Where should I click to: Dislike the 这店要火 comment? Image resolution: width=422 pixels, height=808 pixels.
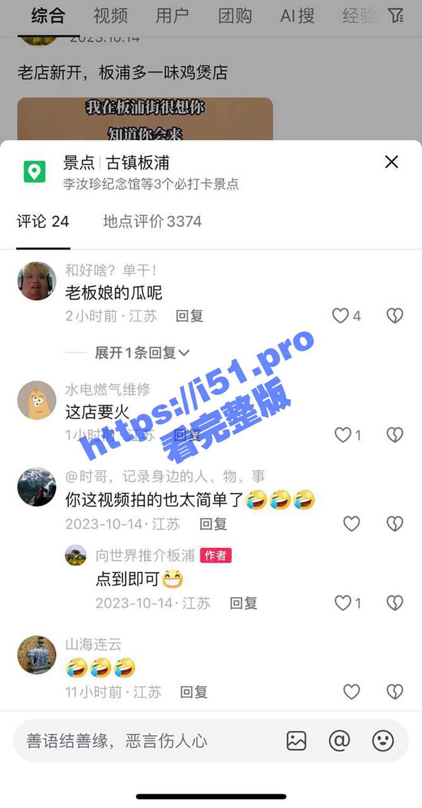click(x=395, y=435)
